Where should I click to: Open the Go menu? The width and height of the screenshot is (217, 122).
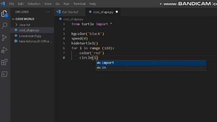click(x=57, y=4)
